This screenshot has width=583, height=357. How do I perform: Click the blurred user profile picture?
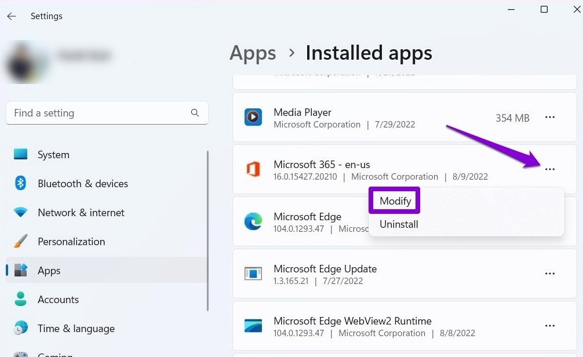tap(26, 62)
